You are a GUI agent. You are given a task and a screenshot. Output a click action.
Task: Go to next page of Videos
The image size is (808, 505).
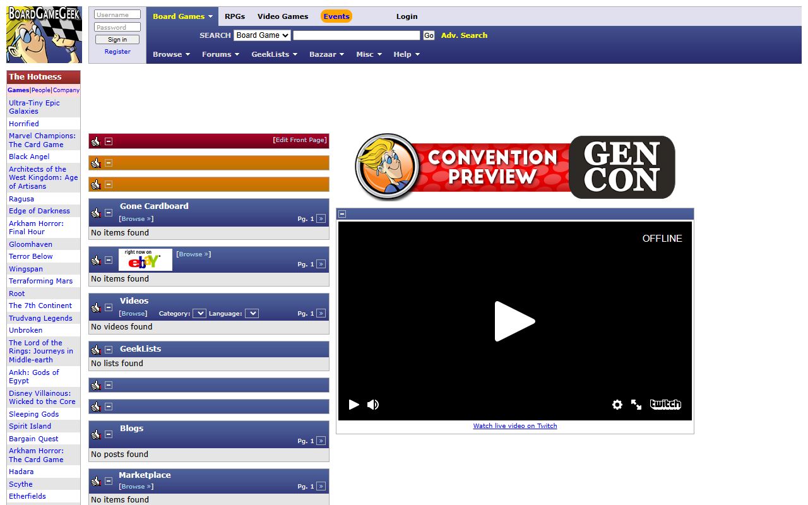[321, 314]
